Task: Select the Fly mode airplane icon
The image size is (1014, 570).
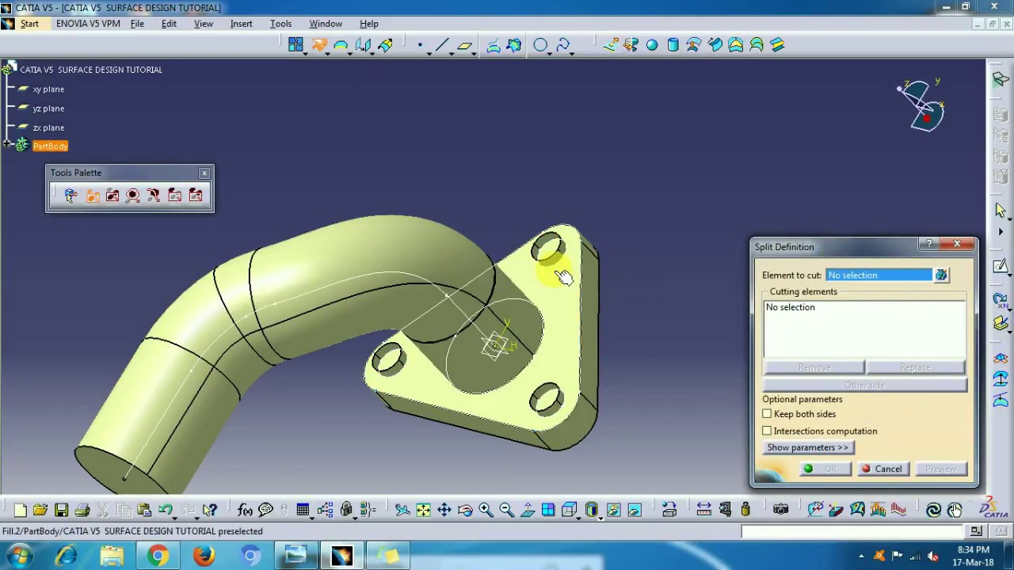Action: pos(402,511)
